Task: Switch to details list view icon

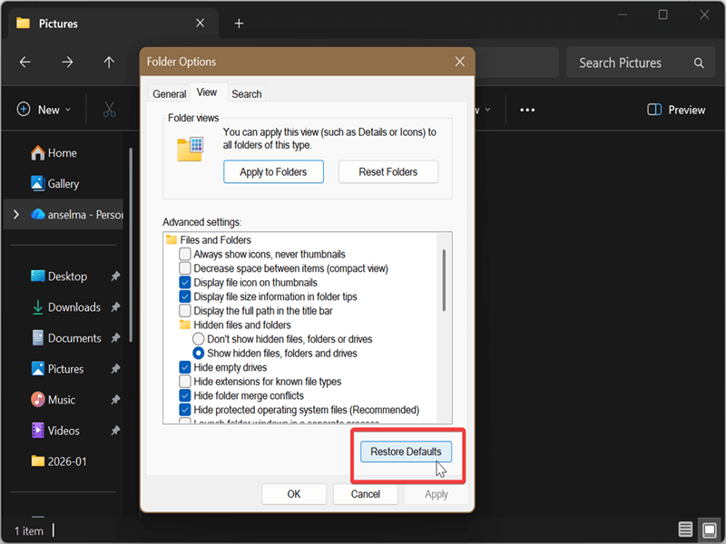Action: click(685, 529)
